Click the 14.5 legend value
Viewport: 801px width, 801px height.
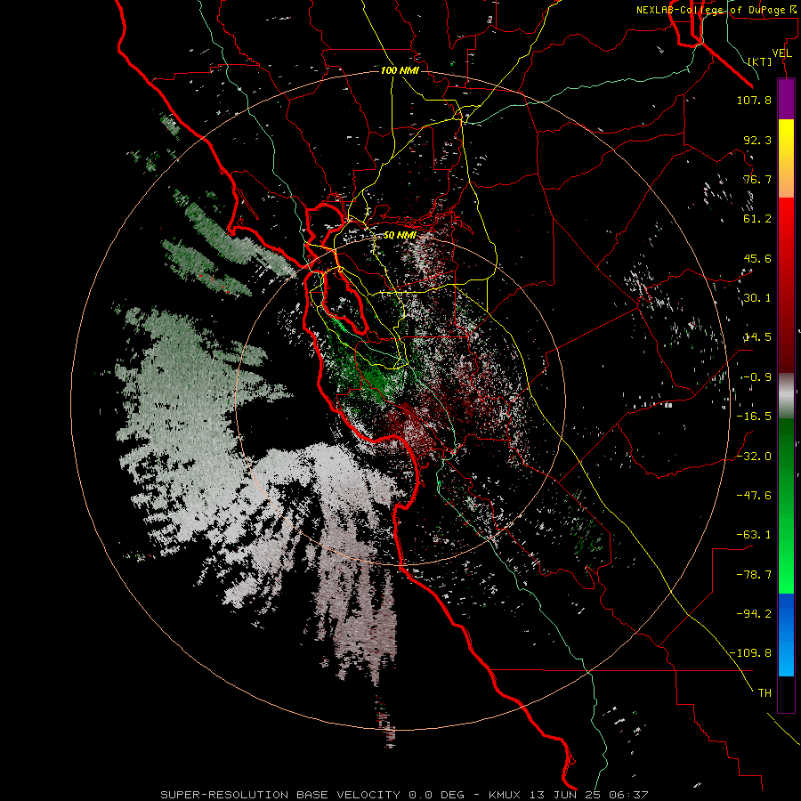click(757, 337)
